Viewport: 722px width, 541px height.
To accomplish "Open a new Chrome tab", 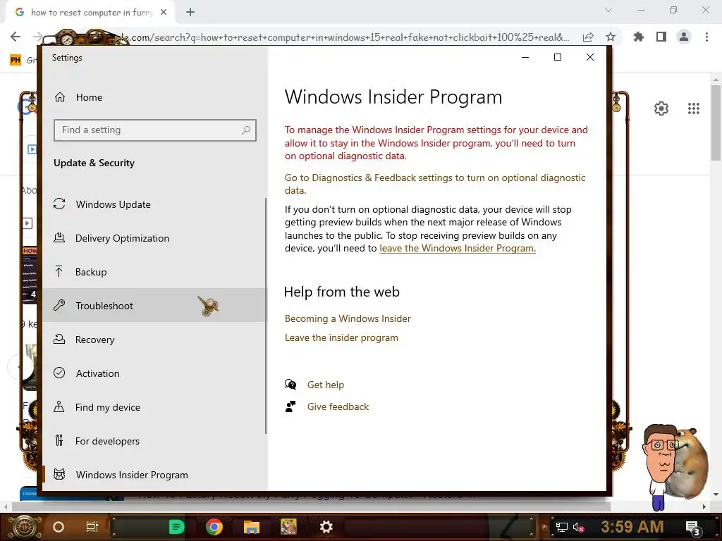I will [190, 13].
